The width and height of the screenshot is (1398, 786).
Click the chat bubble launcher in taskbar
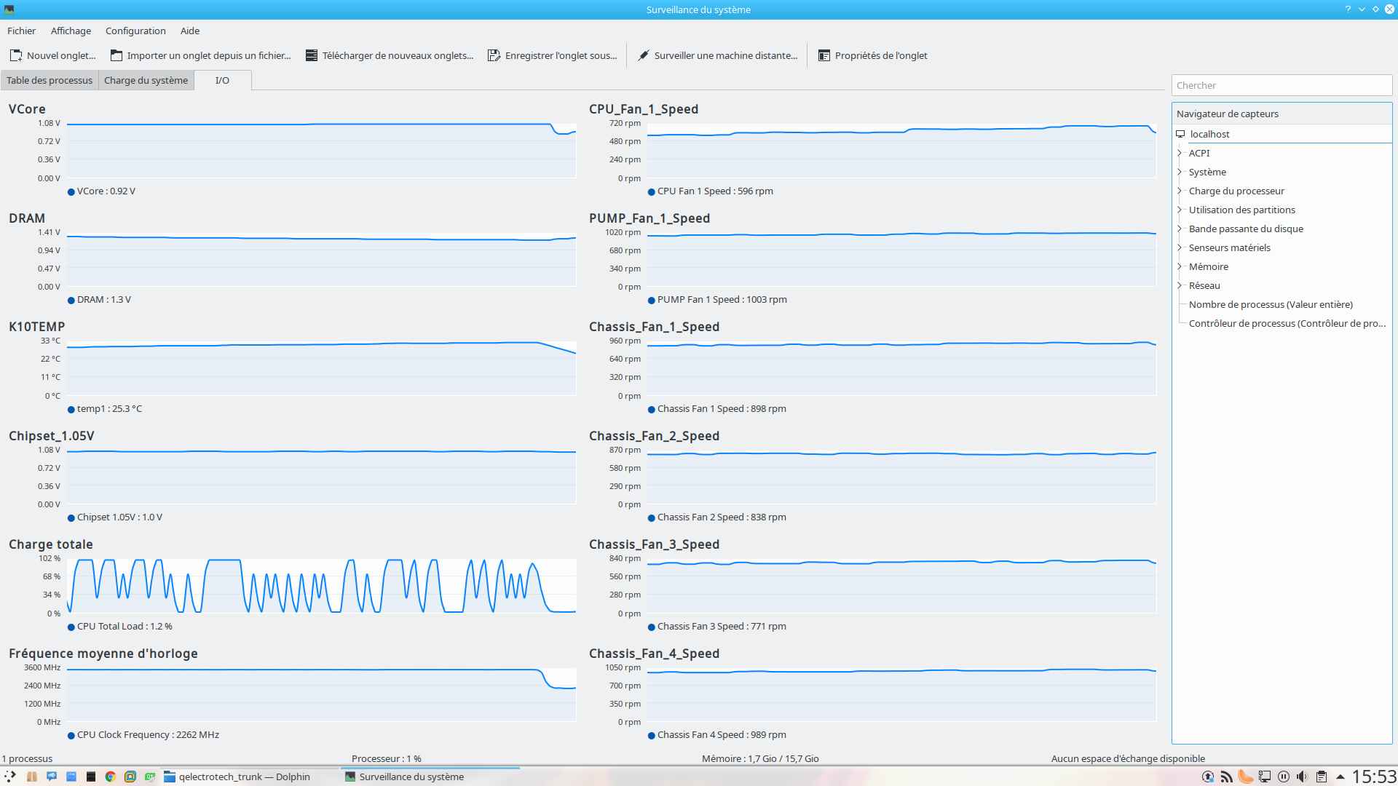(x=51, y=777)
